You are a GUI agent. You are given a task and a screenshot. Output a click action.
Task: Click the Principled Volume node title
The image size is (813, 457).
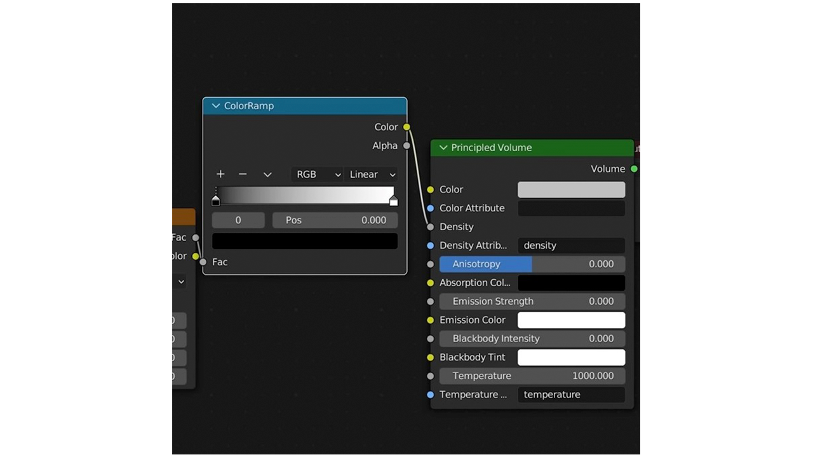coord(492,148)
